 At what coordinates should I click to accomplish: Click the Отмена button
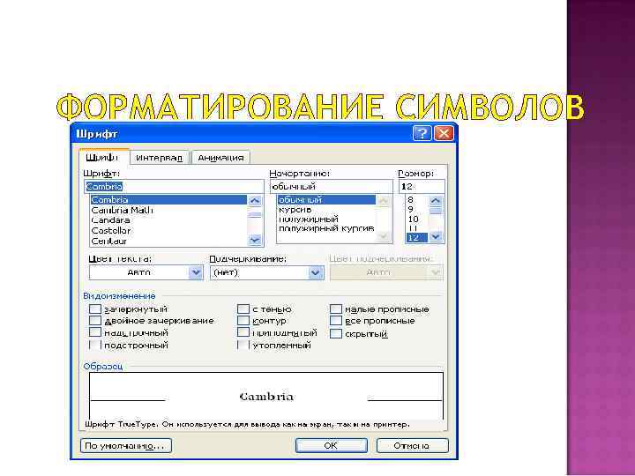click(412, 446)
